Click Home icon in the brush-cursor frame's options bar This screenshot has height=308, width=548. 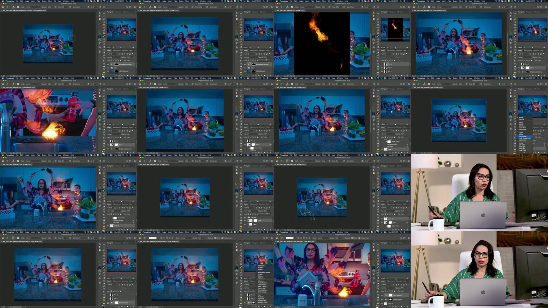coord(3,7)
